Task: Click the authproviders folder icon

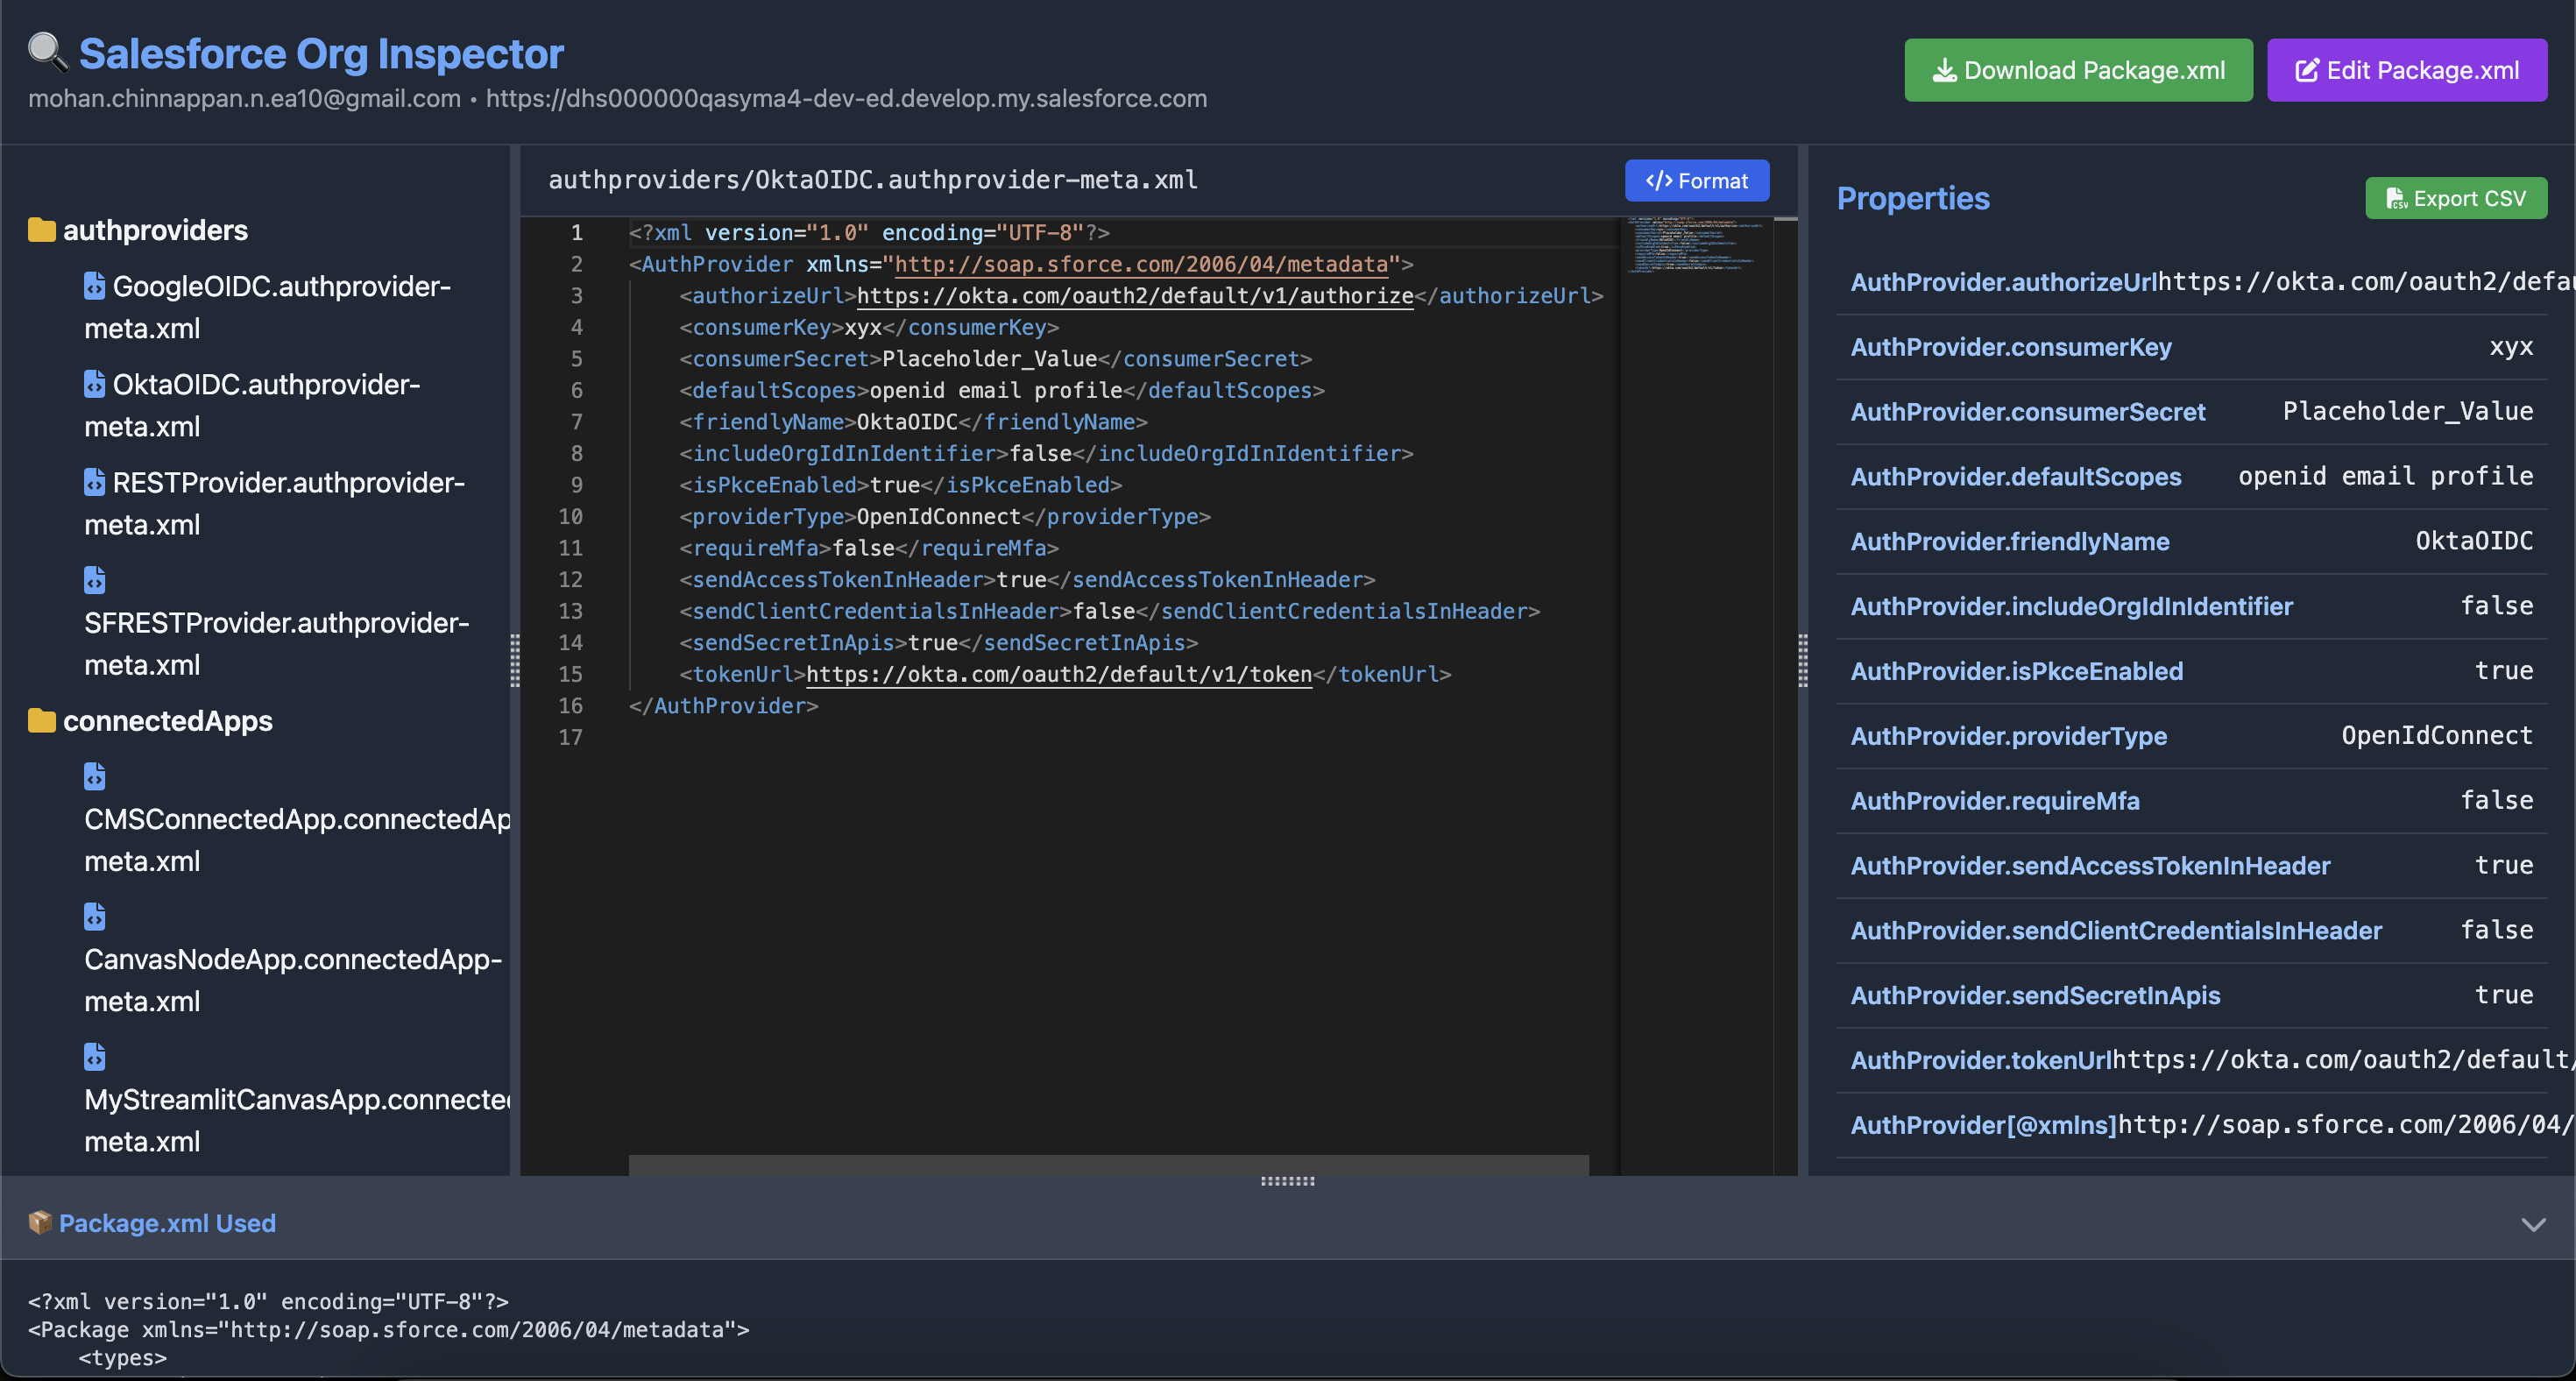Action: [41, 230]
